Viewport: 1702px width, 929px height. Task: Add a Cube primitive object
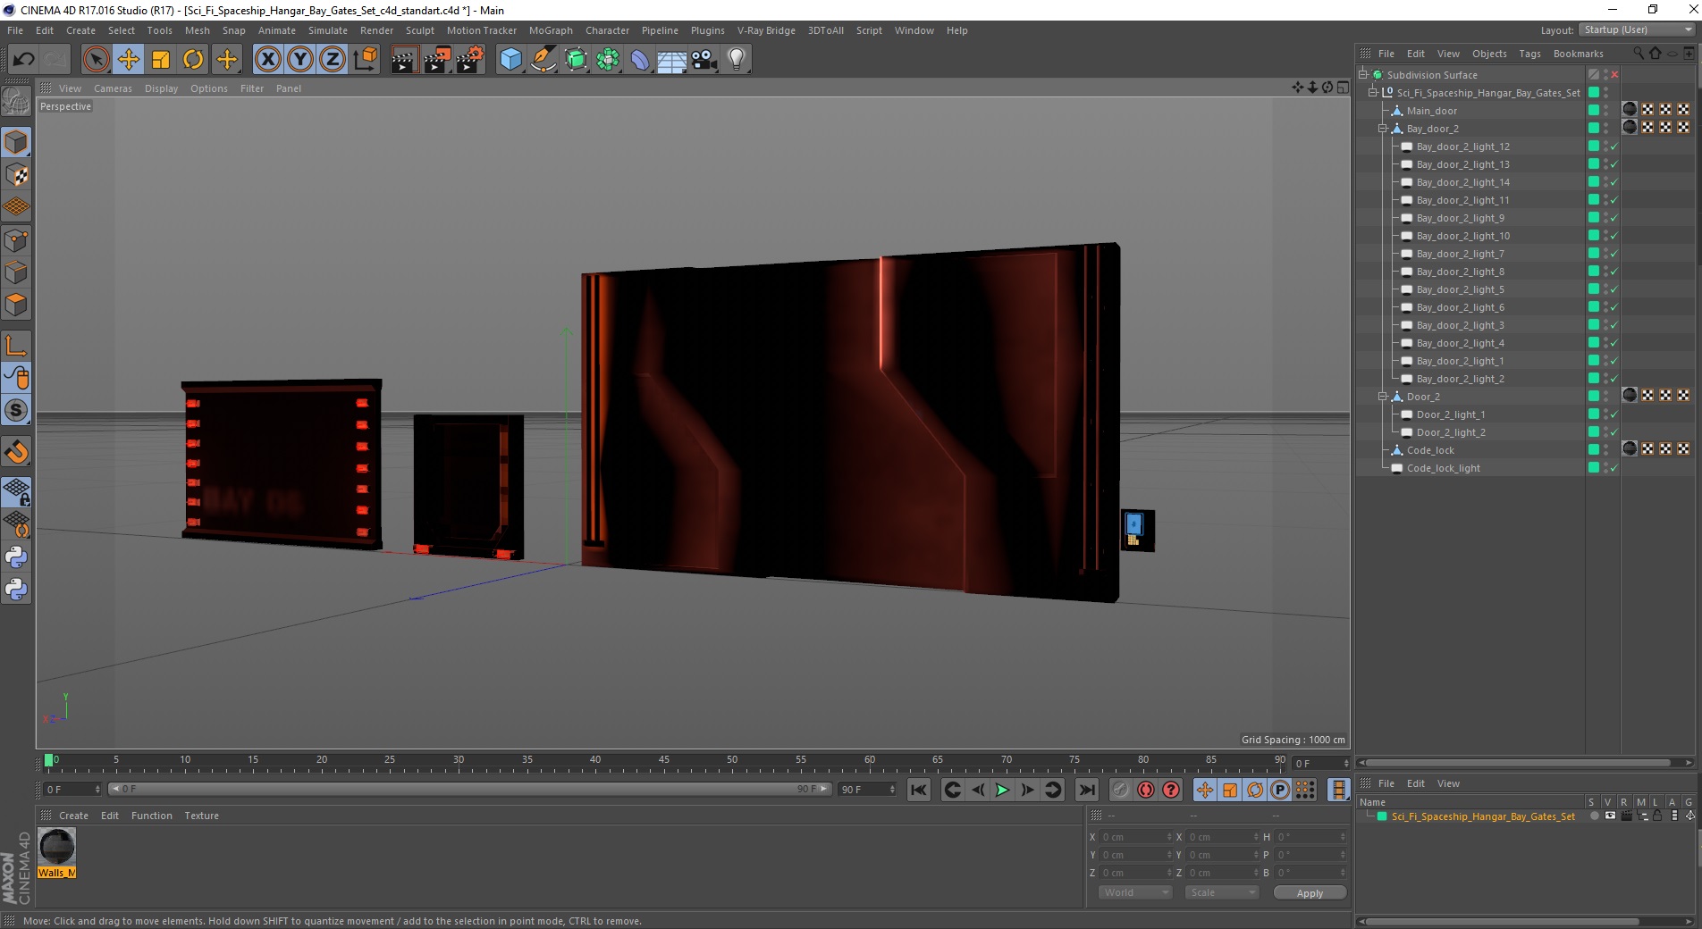pos(510,60)
